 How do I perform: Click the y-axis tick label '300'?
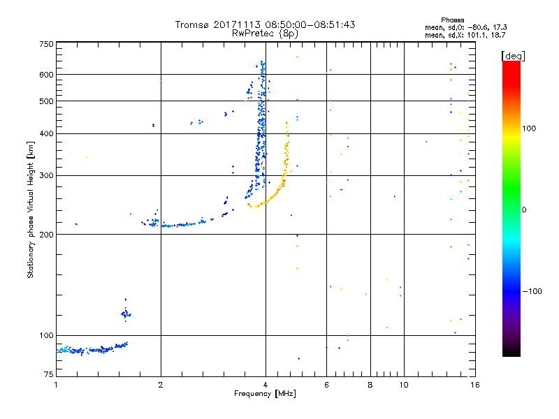(x=46, y=176)
